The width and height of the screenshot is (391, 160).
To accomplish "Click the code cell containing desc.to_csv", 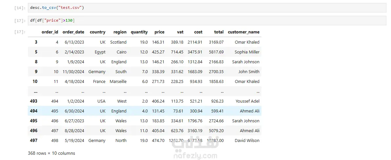I will [207, 8].
